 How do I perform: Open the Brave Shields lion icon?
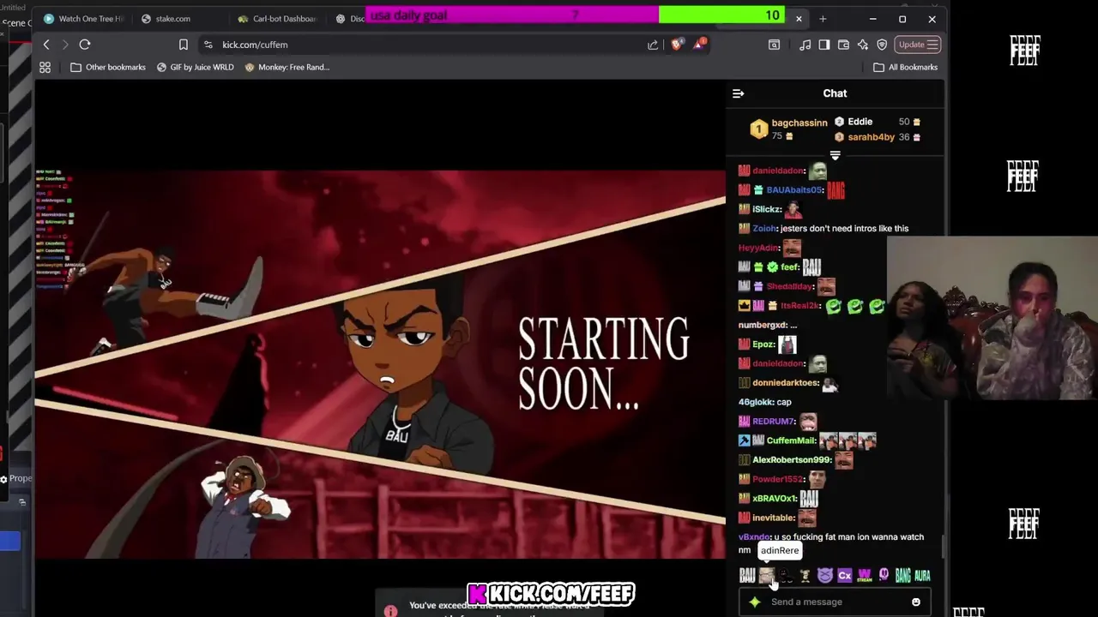677,45
